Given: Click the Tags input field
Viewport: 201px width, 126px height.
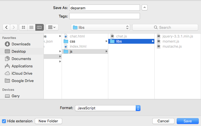Looking at the screenshot, I should tap(105, 16).
